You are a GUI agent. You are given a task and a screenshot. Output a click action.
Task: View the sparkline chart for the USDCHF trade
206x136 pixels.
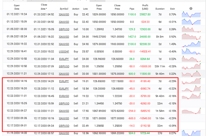tap(191, 51)
